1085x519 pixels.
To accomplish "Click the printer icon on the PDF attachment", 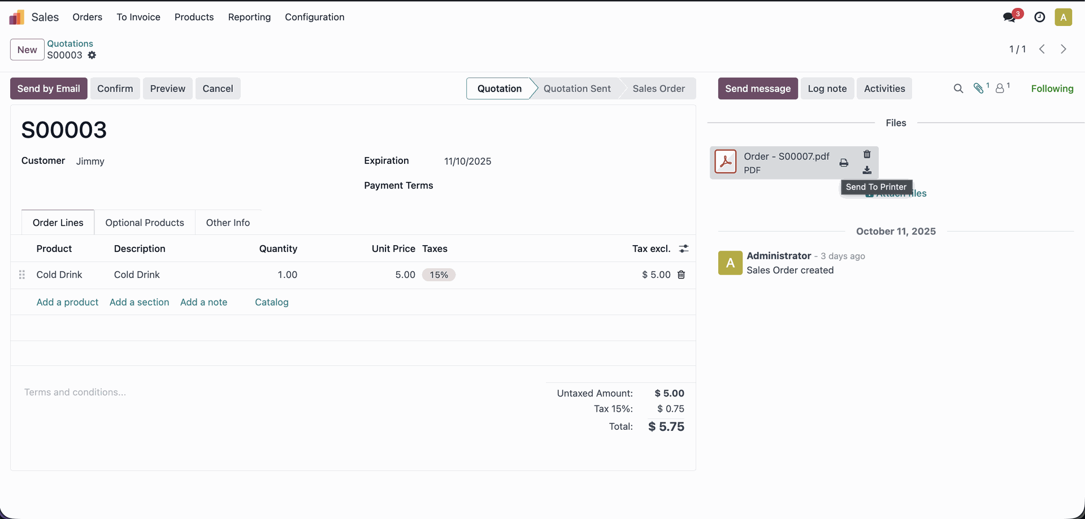I will point(844,163).
